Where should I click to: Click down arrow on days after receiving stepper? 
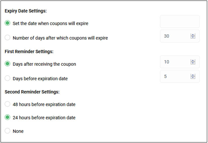(x=193, y=63)
